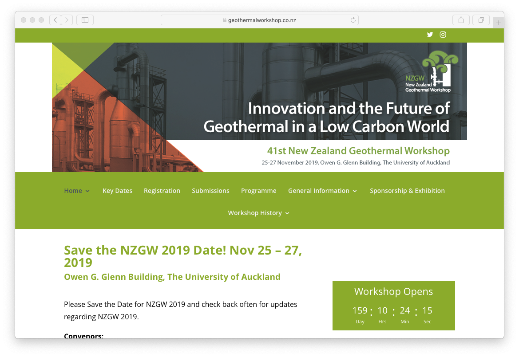Click the address bar URL field
The width and height of the screenshot is (519, 357).
[259, 20]
